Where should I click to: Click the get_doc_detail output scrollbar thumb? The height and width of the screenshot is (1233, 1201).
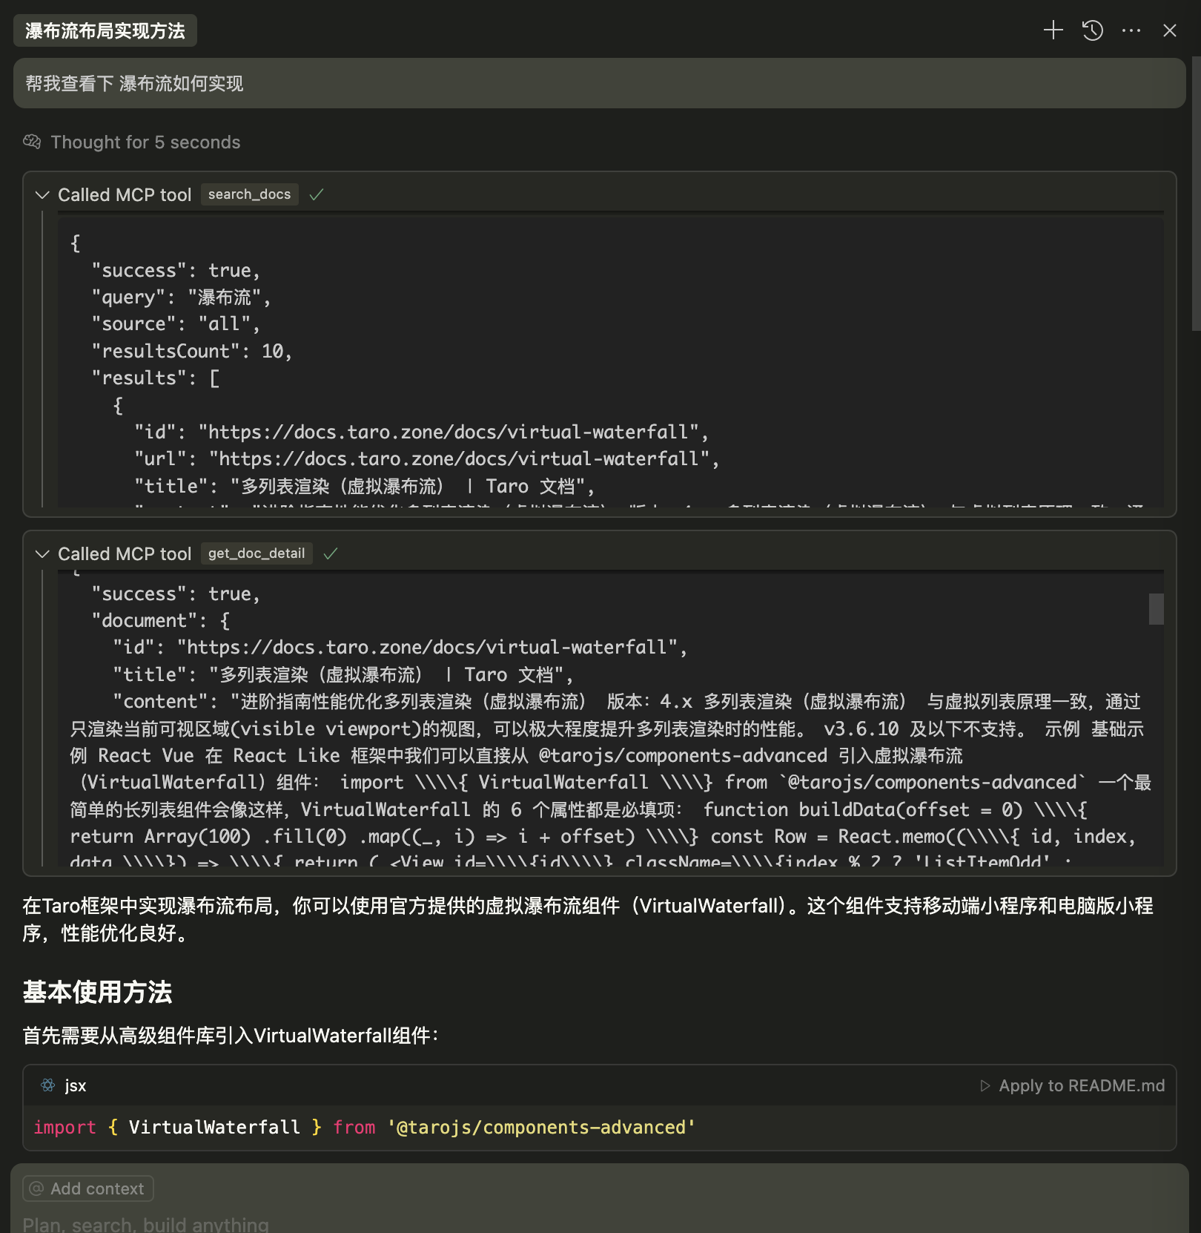point(1156,609)
